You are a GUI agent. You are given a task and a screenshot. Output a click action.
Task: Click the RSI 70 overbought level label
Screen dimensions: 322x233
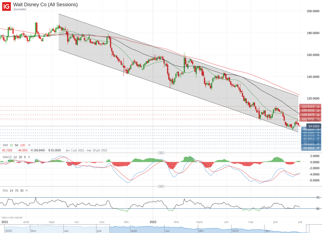(318, 198)
